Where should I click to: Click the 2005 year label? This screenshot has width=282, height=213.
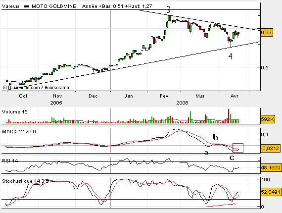coord(56,103)
